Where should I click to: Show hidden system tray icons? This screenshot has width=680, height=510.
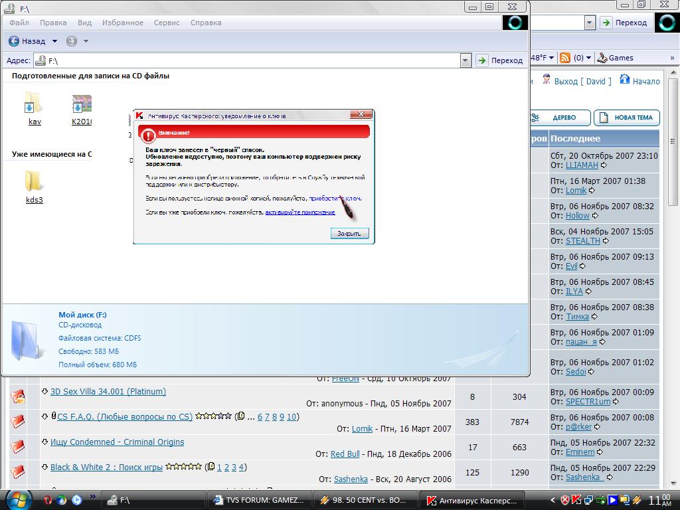(553, 499)
